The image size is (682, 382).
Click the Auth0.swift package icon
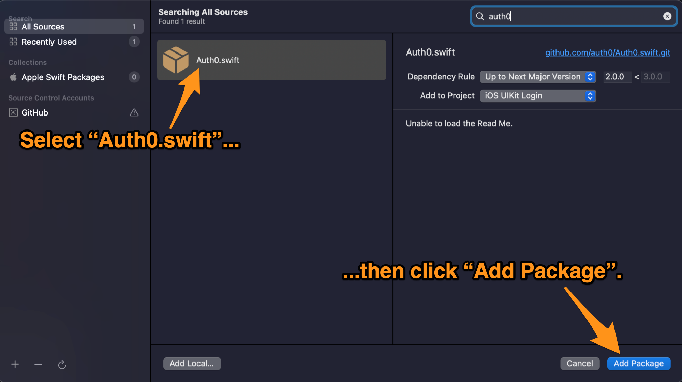(x=176, y=59)
